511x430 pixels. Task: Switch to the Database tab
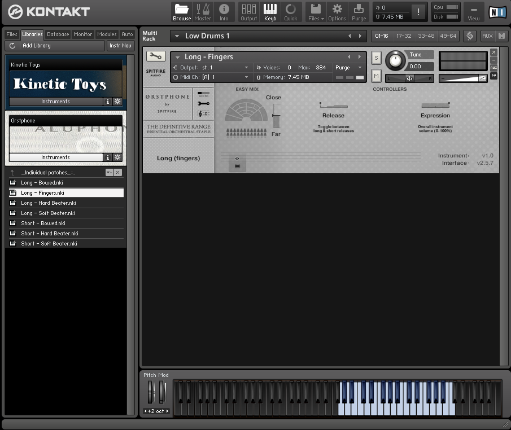pos(58,34)
